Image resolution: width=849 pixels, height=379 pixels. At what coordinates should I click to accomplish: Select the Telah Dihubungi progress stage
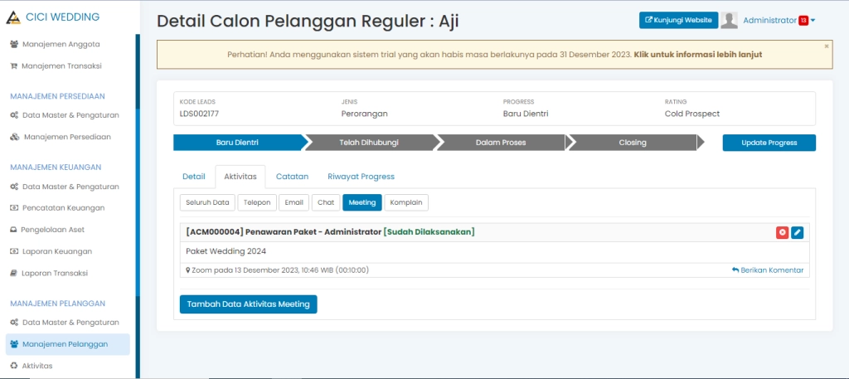point(369,143)
